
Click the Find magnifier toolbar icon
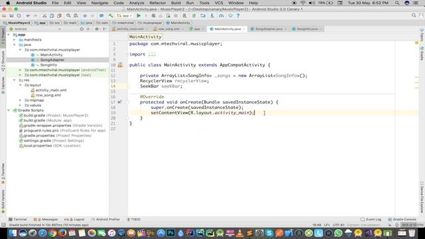tap(68, 16)
